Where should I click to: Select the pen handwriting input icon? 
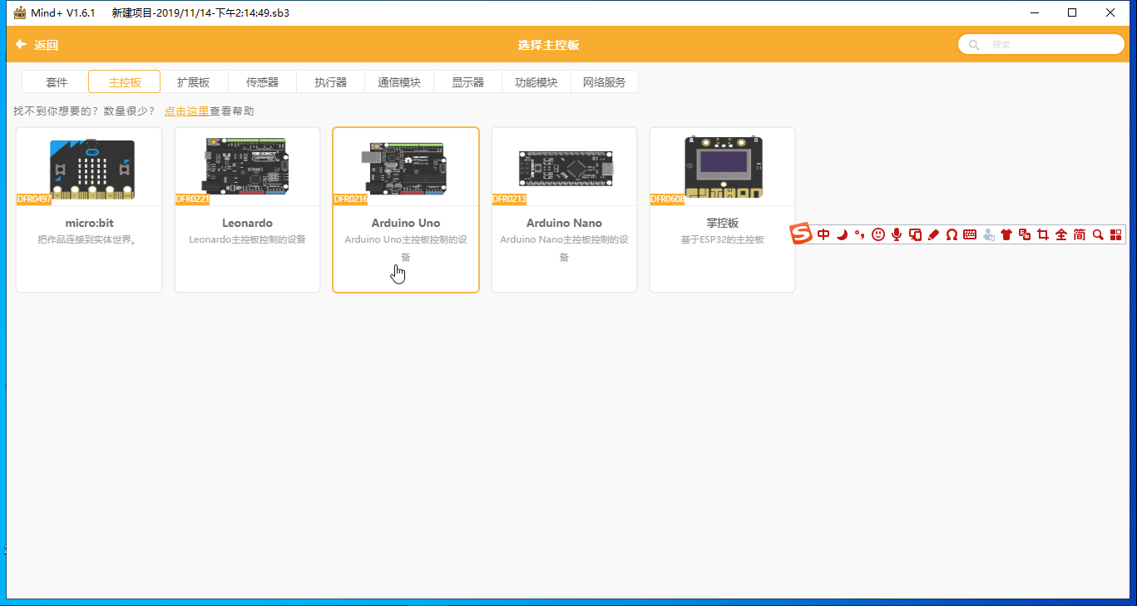pyautogui.click(x=932, y=235)
